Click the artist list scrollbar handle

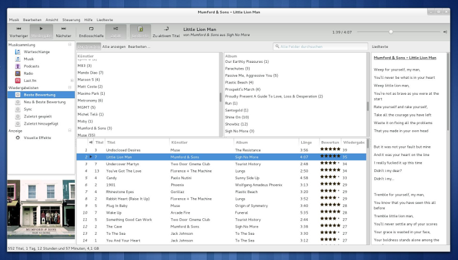220,97
